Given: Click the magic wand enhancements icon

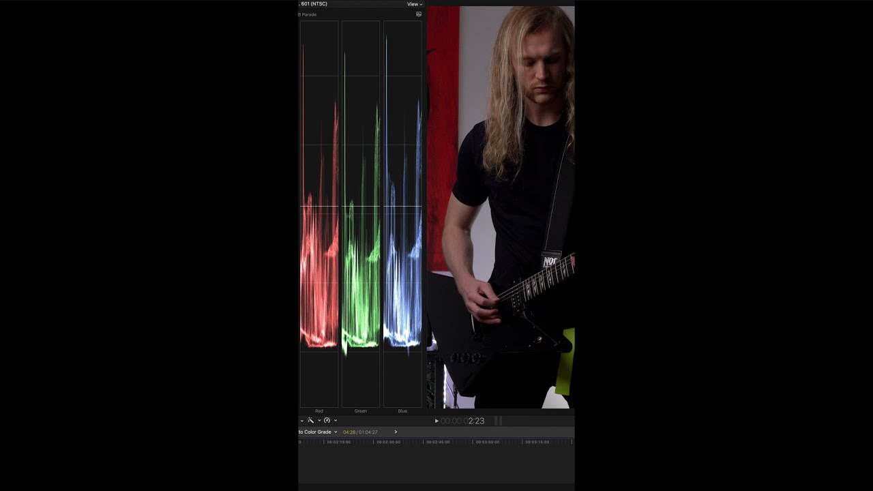Looking at the screenshot, I should click(310, 421).
